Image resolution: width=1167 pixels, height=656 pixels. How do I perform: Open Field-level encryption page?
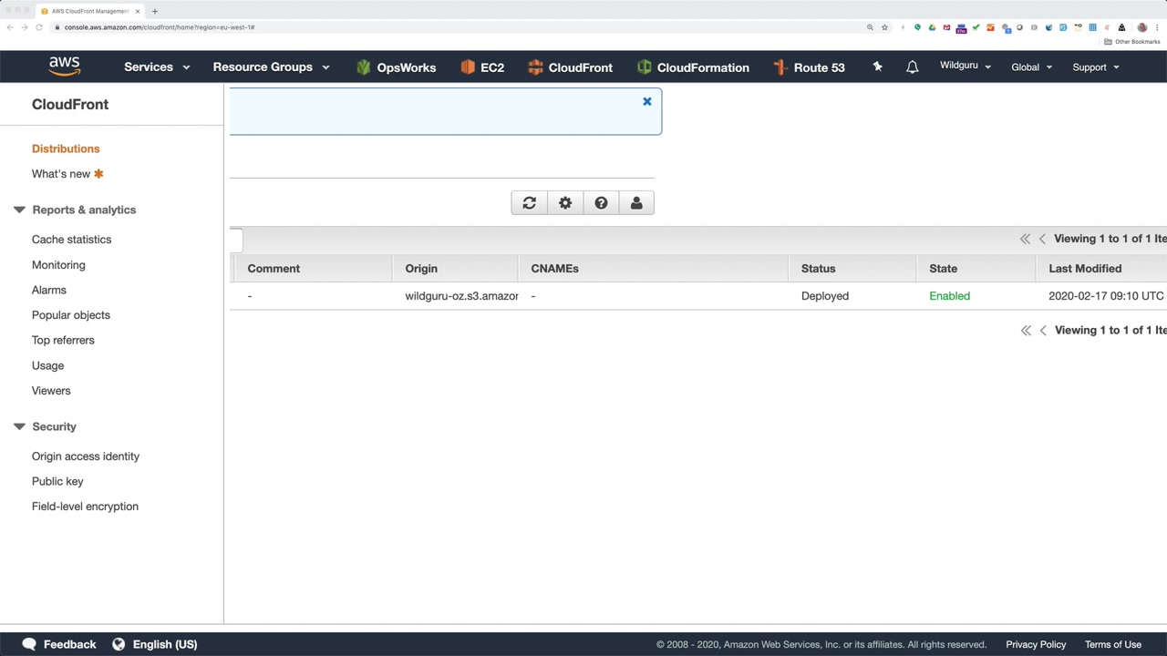coord(85,507)
